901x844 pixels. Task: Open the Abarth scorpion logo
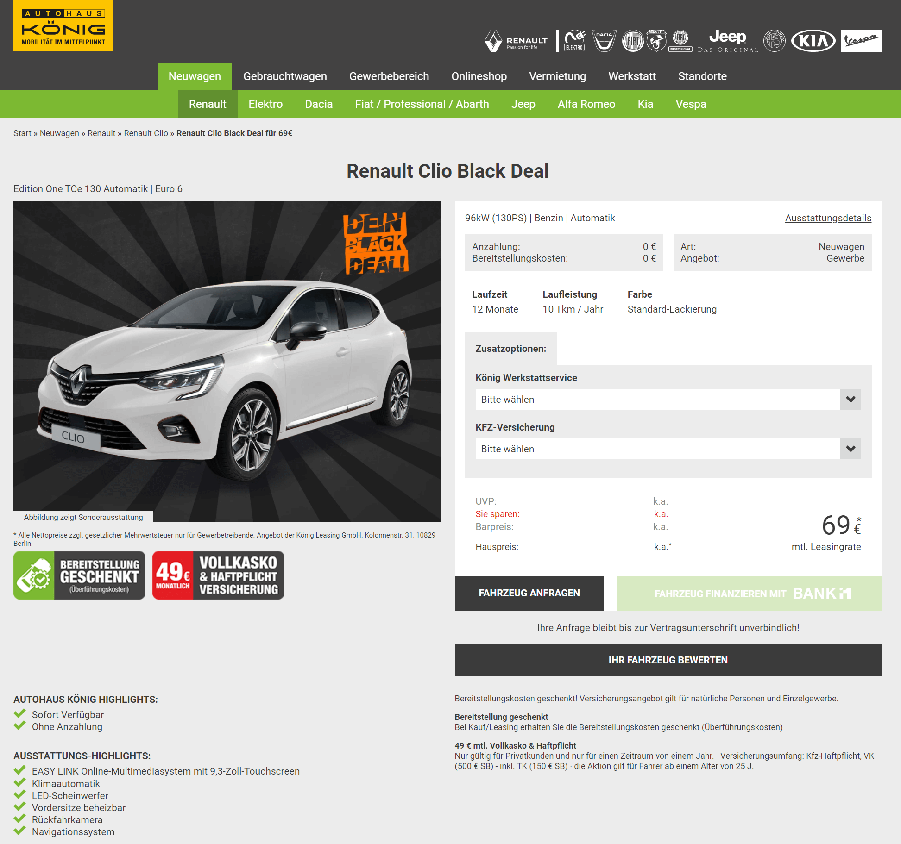pyautogui.click(x=656, y=41)
